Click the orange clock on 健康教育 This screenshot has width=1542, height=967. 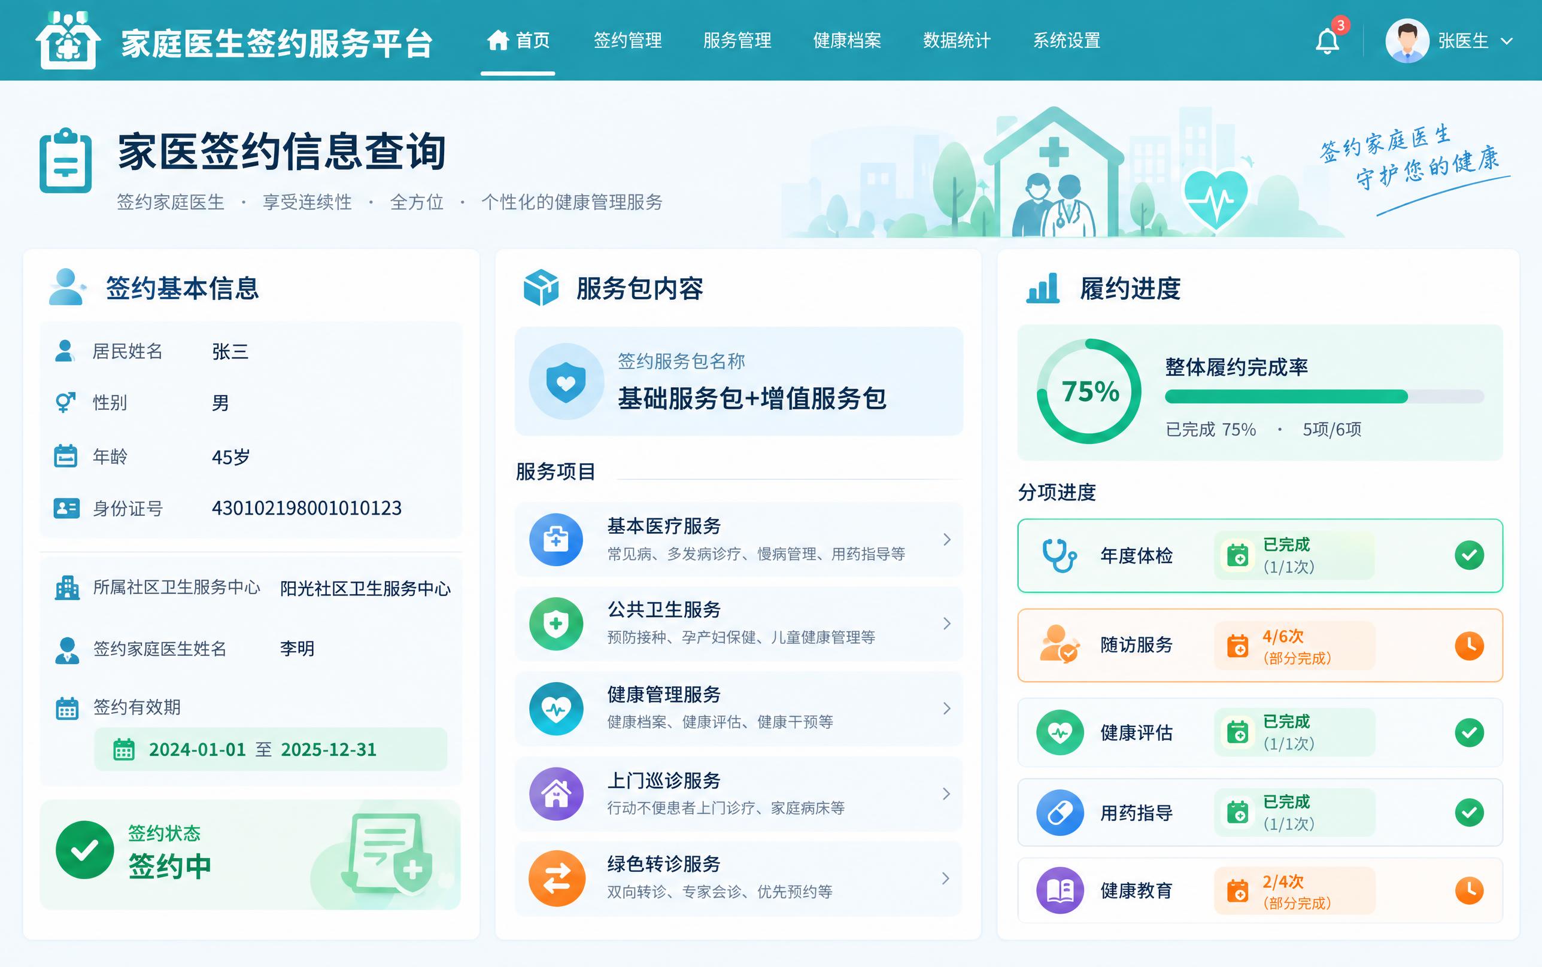pyautogui.click(x=1469, y=890)
